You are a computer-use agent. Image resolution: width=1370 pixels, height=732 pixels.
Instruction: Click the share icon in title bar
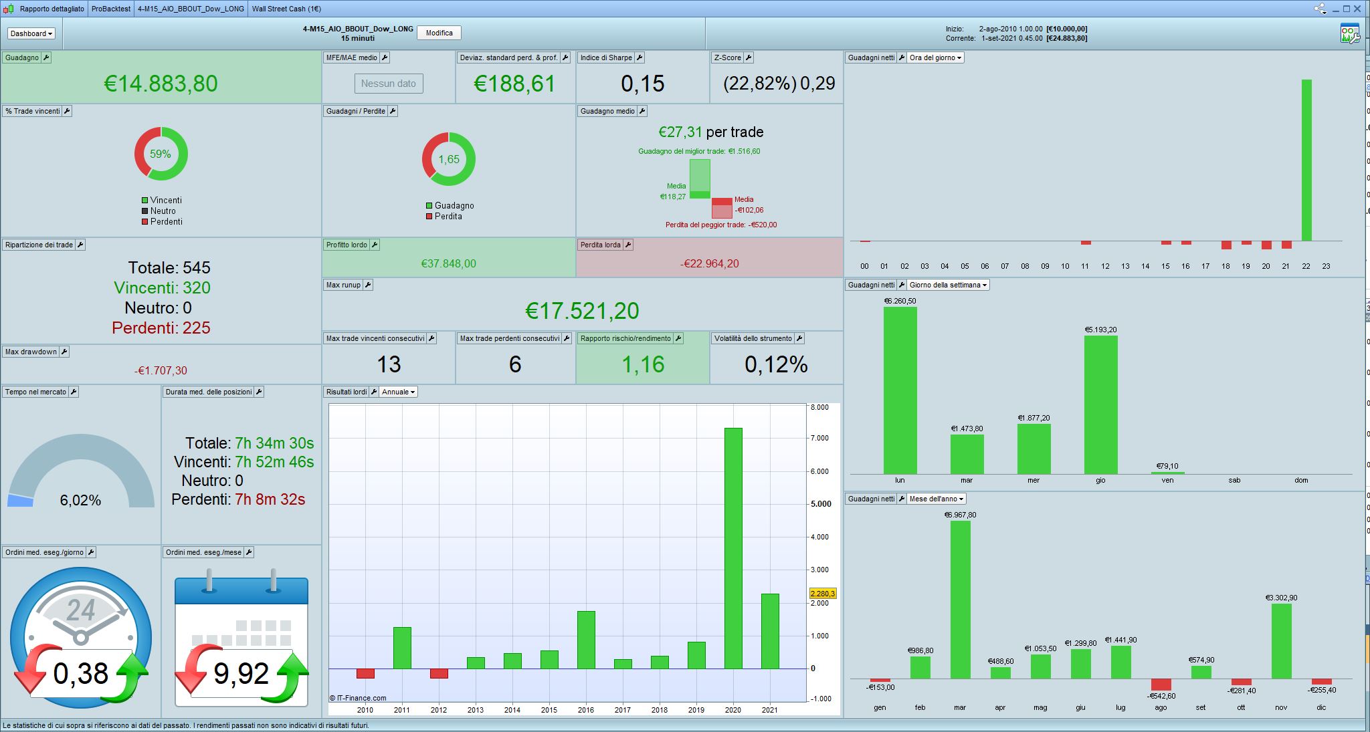1320,9
